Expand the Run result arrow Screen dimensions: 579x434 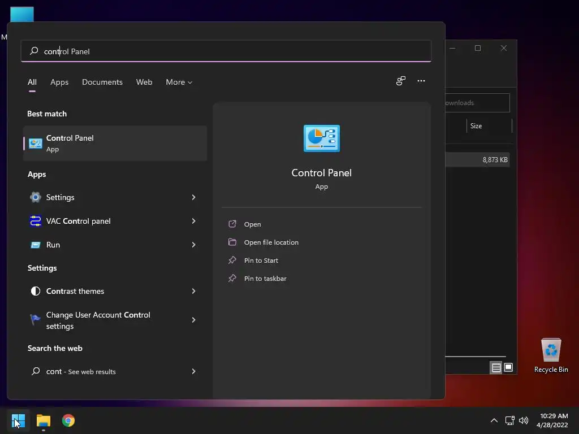click(193, 245)
